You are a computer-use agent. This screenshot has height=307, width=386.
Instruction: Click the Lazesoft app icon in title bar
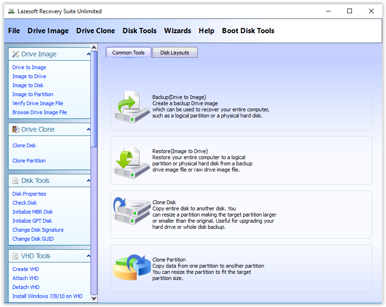click(x=11, y=11)
